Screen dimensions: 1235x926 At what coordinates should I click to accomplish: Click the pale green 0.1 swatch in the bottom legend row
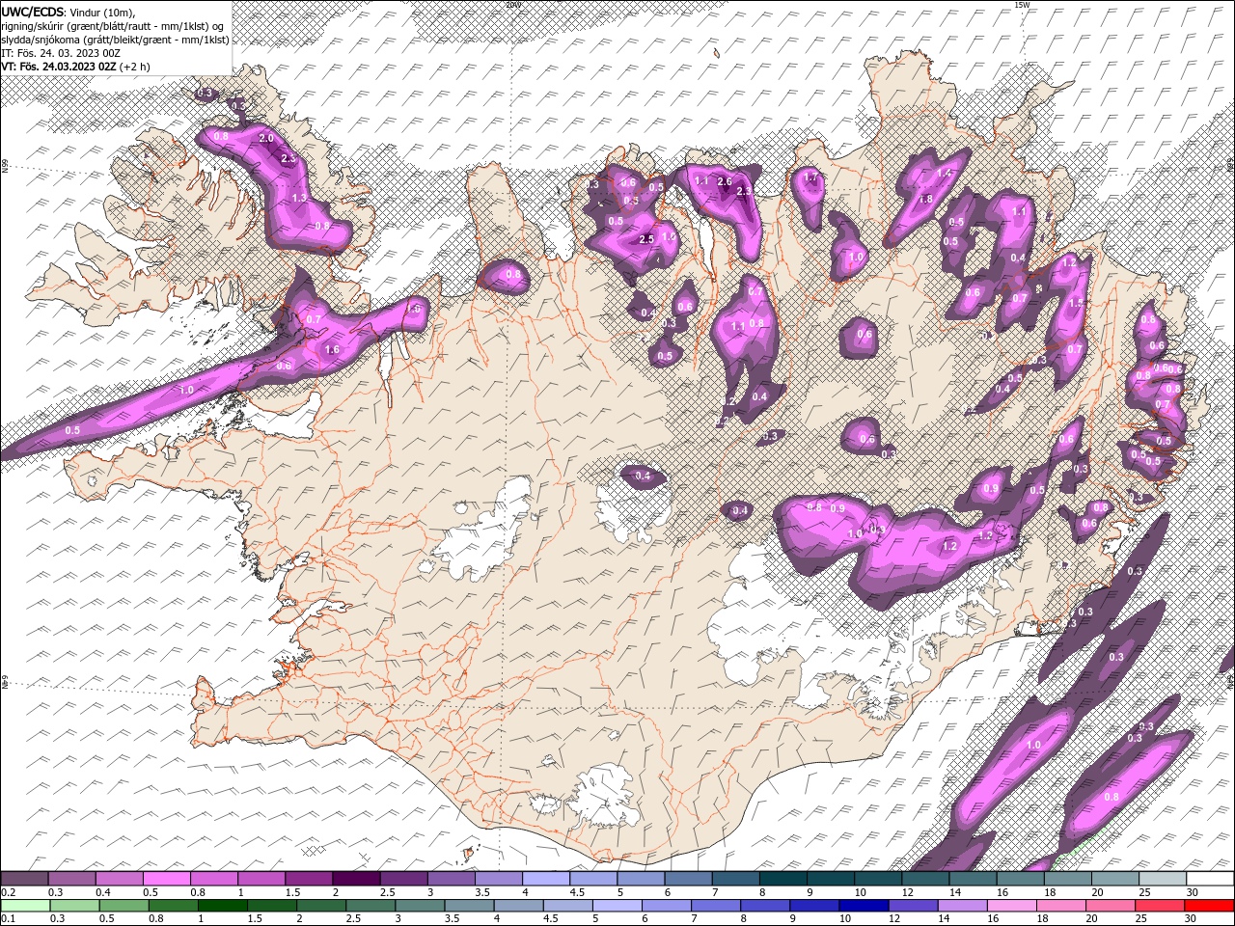(x=24, y=906)
